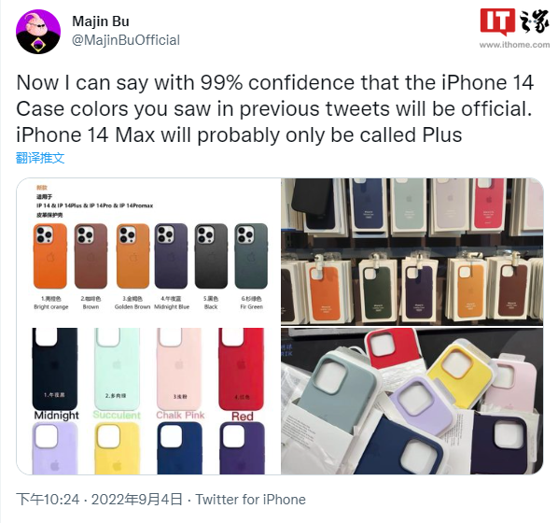Click the Fir Green leather case
The height and width of the screenshot is (523, 558).
coord(251,256)
